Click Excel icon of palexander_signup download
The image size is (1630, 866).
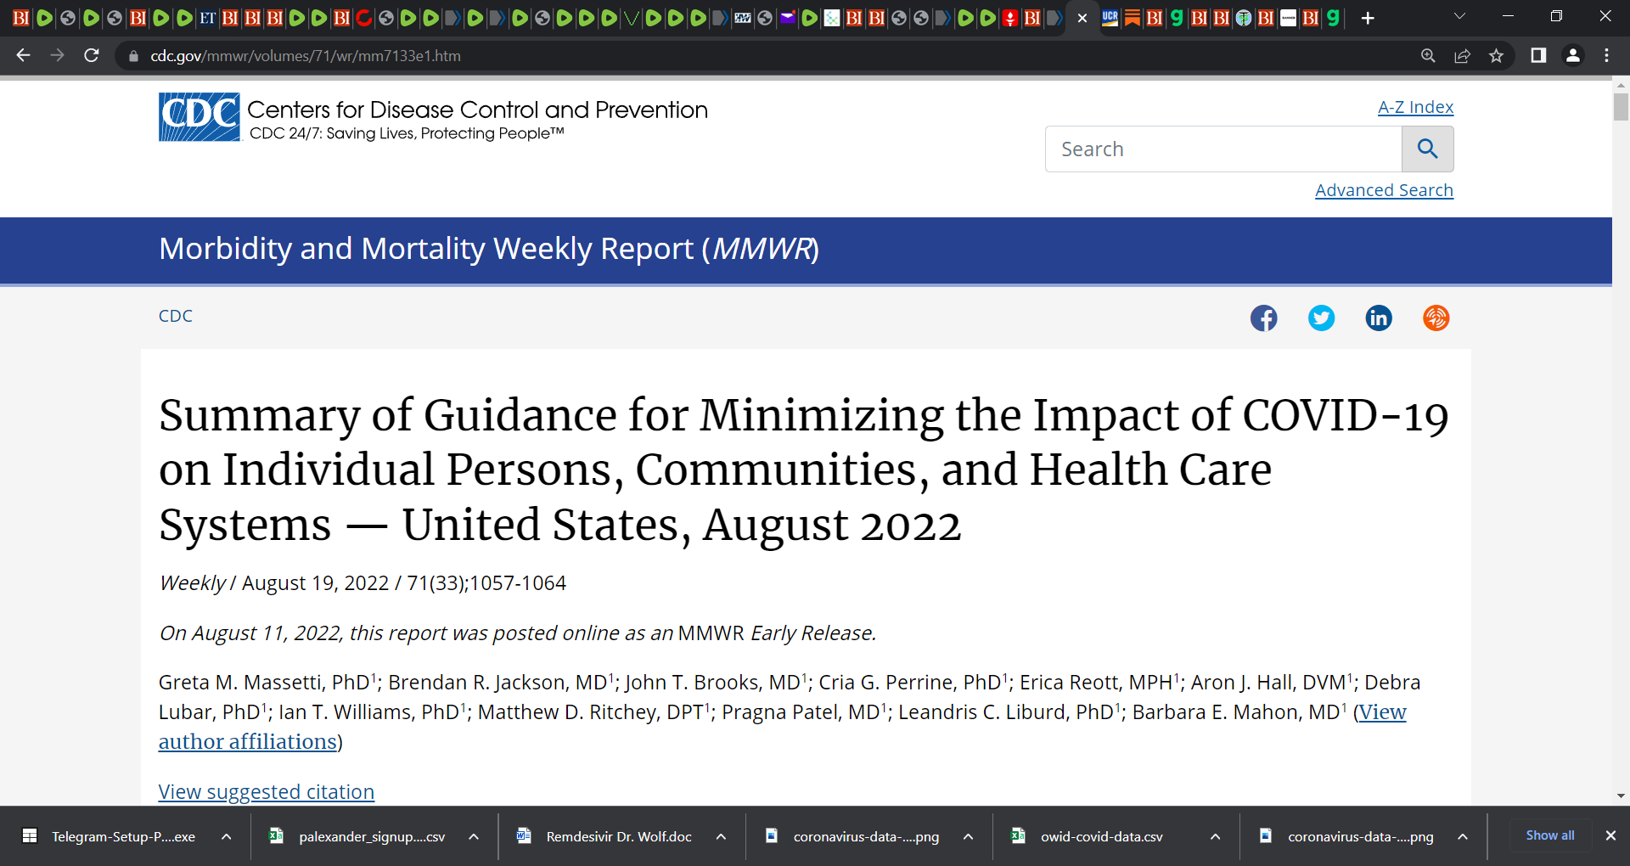click(276, 835)
